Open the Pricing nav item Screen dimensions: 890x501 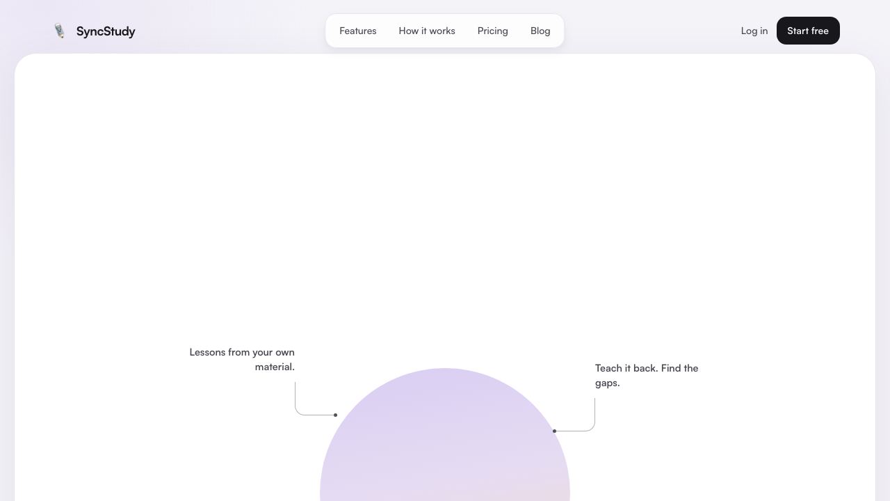pyautogui.click(x=493, y=31)
